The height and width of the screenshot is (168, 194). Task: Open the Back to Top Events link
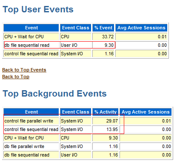coord(24,70)
